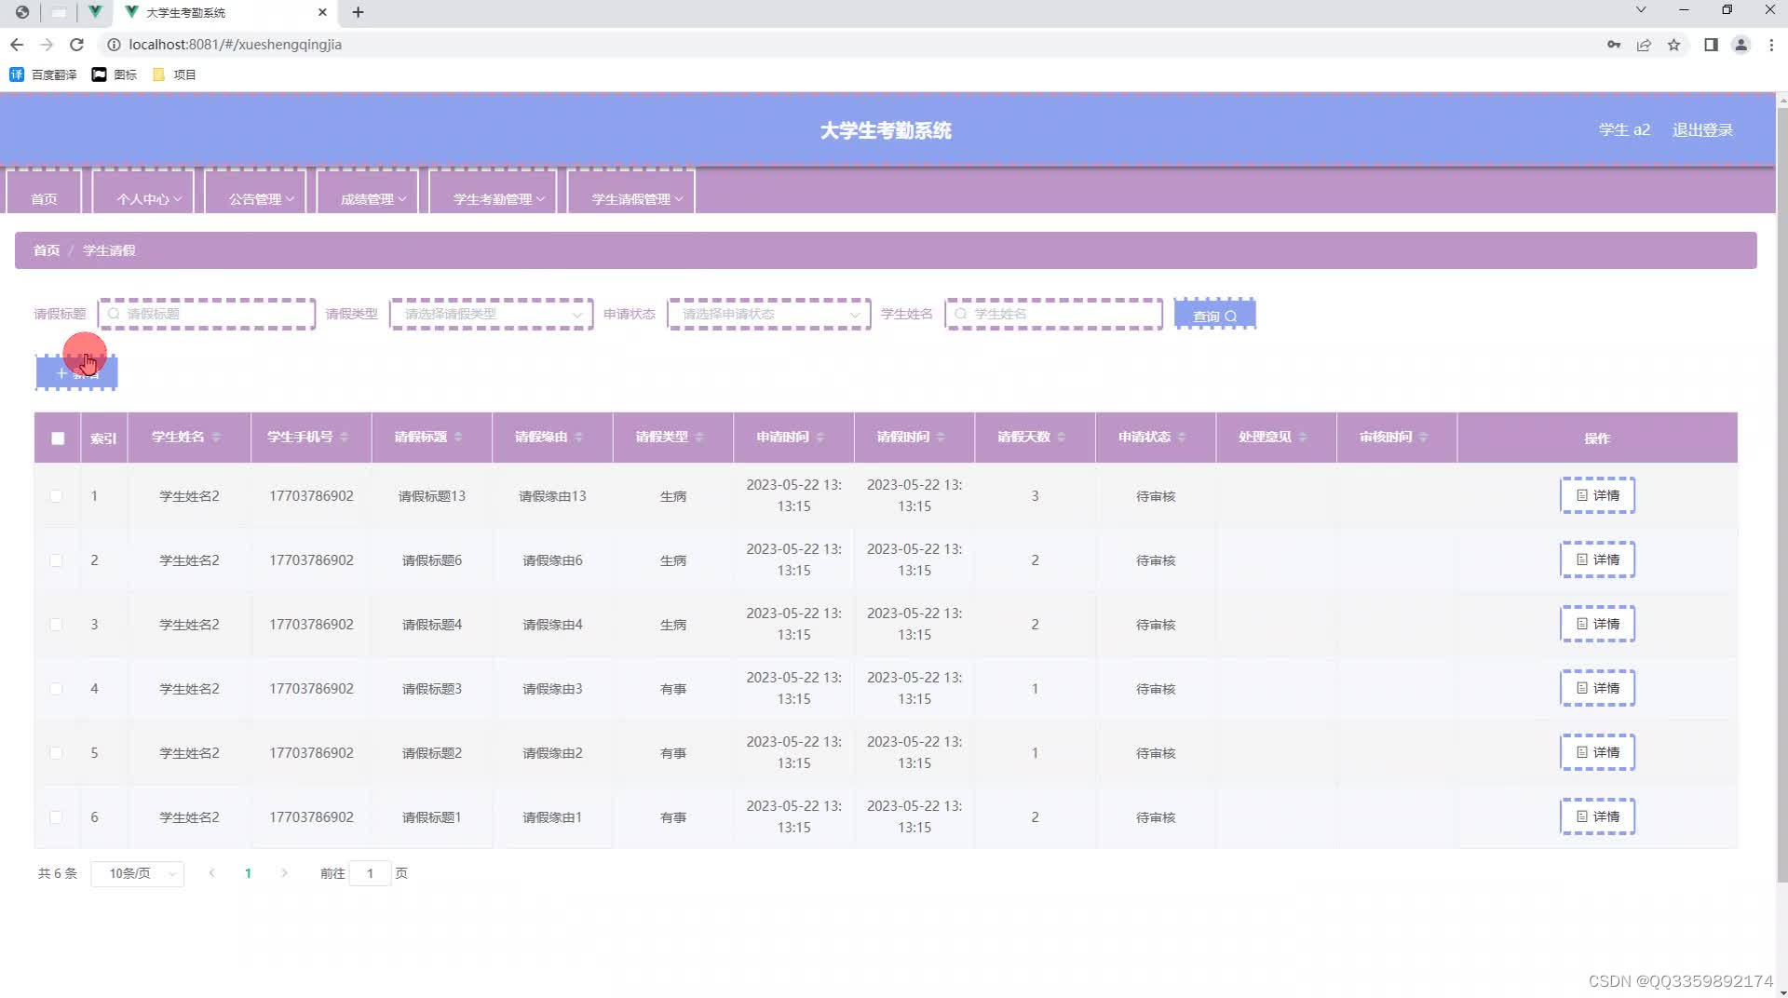
Task: Check the row with 请假标题4
Action: point(56,625)
